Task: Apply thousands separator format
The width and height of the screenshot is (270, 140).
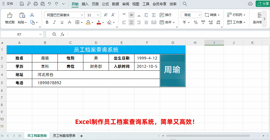Action: click(203, 22)
